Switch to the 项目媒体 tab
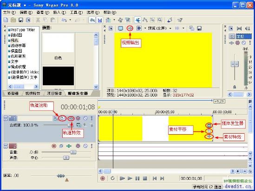The height and width of the screenshot is (191, 255). tap(54, 94)
